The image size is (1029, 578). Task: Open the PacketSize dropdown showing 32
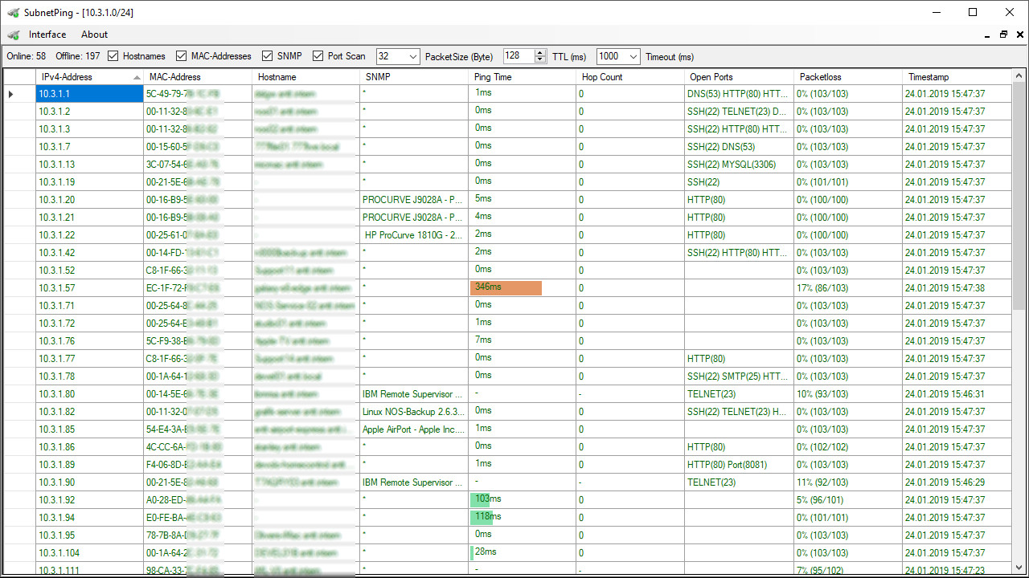413,56
